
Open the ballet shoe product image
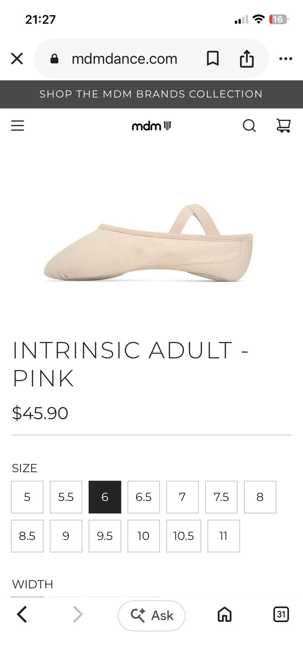[148, 243]
